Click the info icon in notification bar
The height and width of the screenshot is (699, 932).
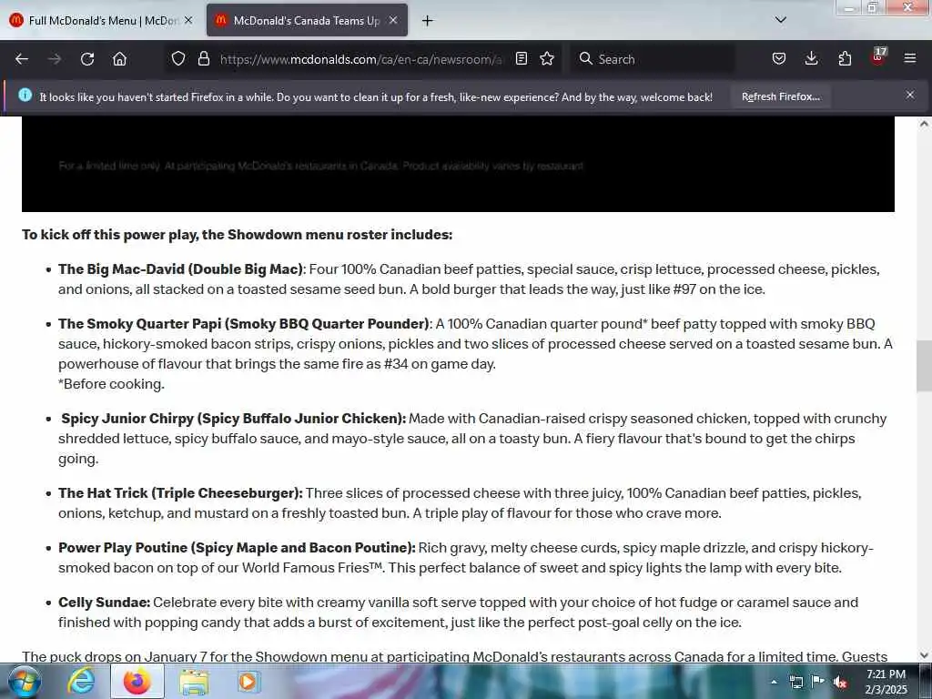click(25, 95)
